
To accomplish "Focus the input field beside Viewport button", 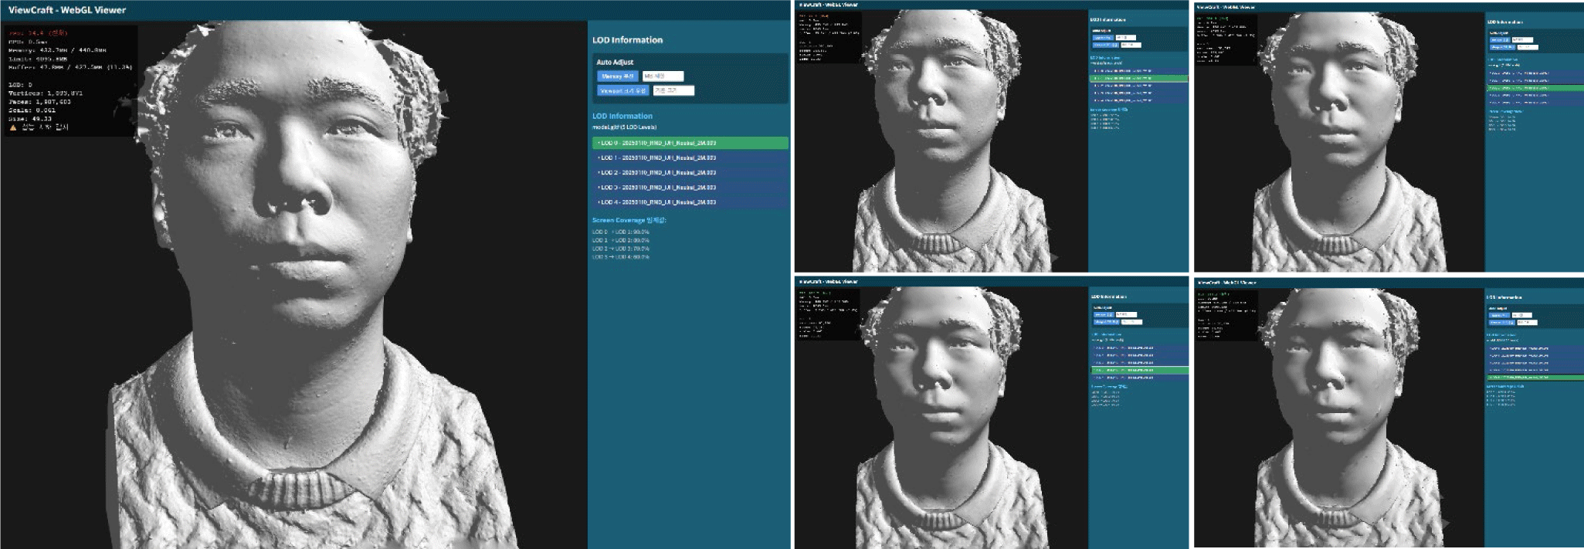I will pyautogui.click(x=673, y=91).
